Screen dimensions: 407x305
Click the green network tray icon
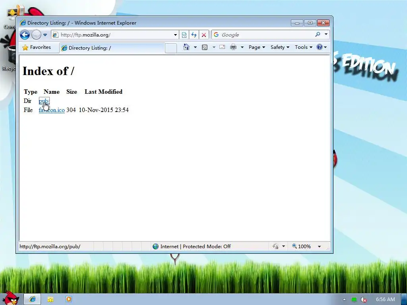tap(354, 299)
